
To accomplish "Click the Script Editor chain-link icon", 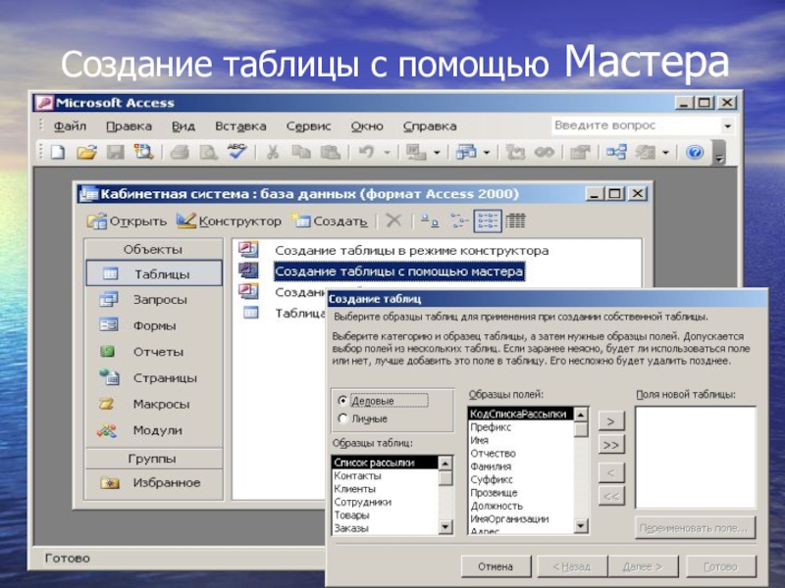I will click(545, 152).
